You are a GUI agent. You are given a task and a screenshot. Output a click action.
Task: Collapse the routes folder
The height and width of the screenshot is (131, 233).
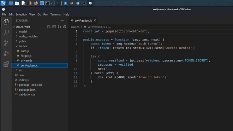coord(23,46)
